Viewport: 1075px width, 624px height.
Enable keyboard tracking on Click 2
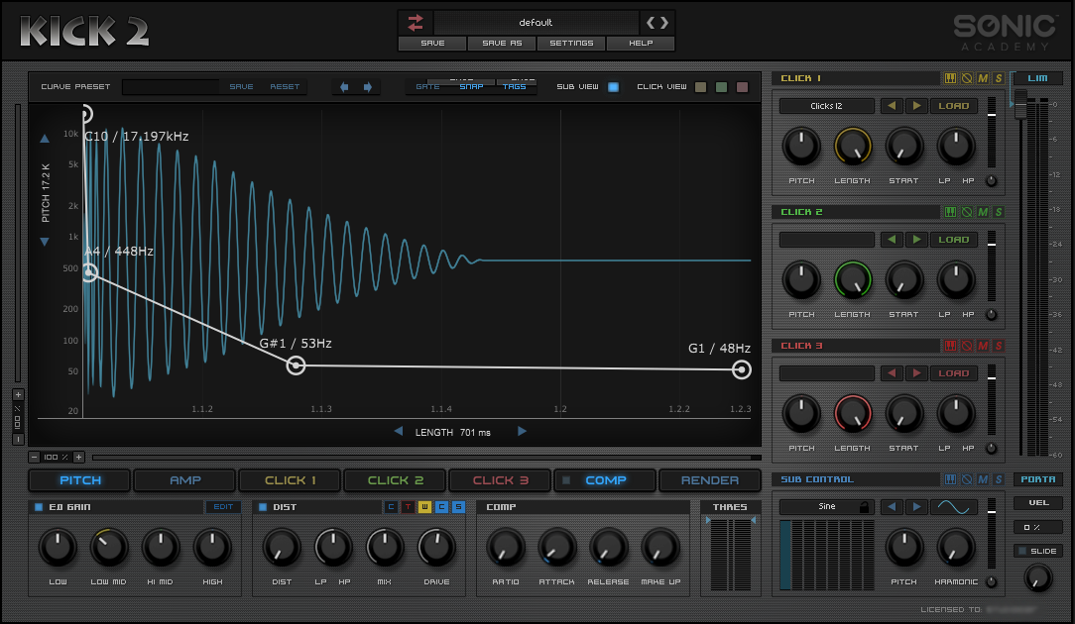pos(950,212)
